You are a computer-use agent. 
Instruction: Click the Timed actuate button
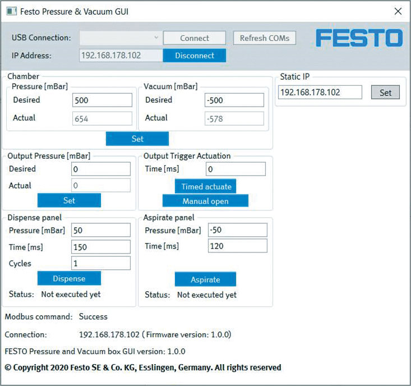tap(206, 187)
